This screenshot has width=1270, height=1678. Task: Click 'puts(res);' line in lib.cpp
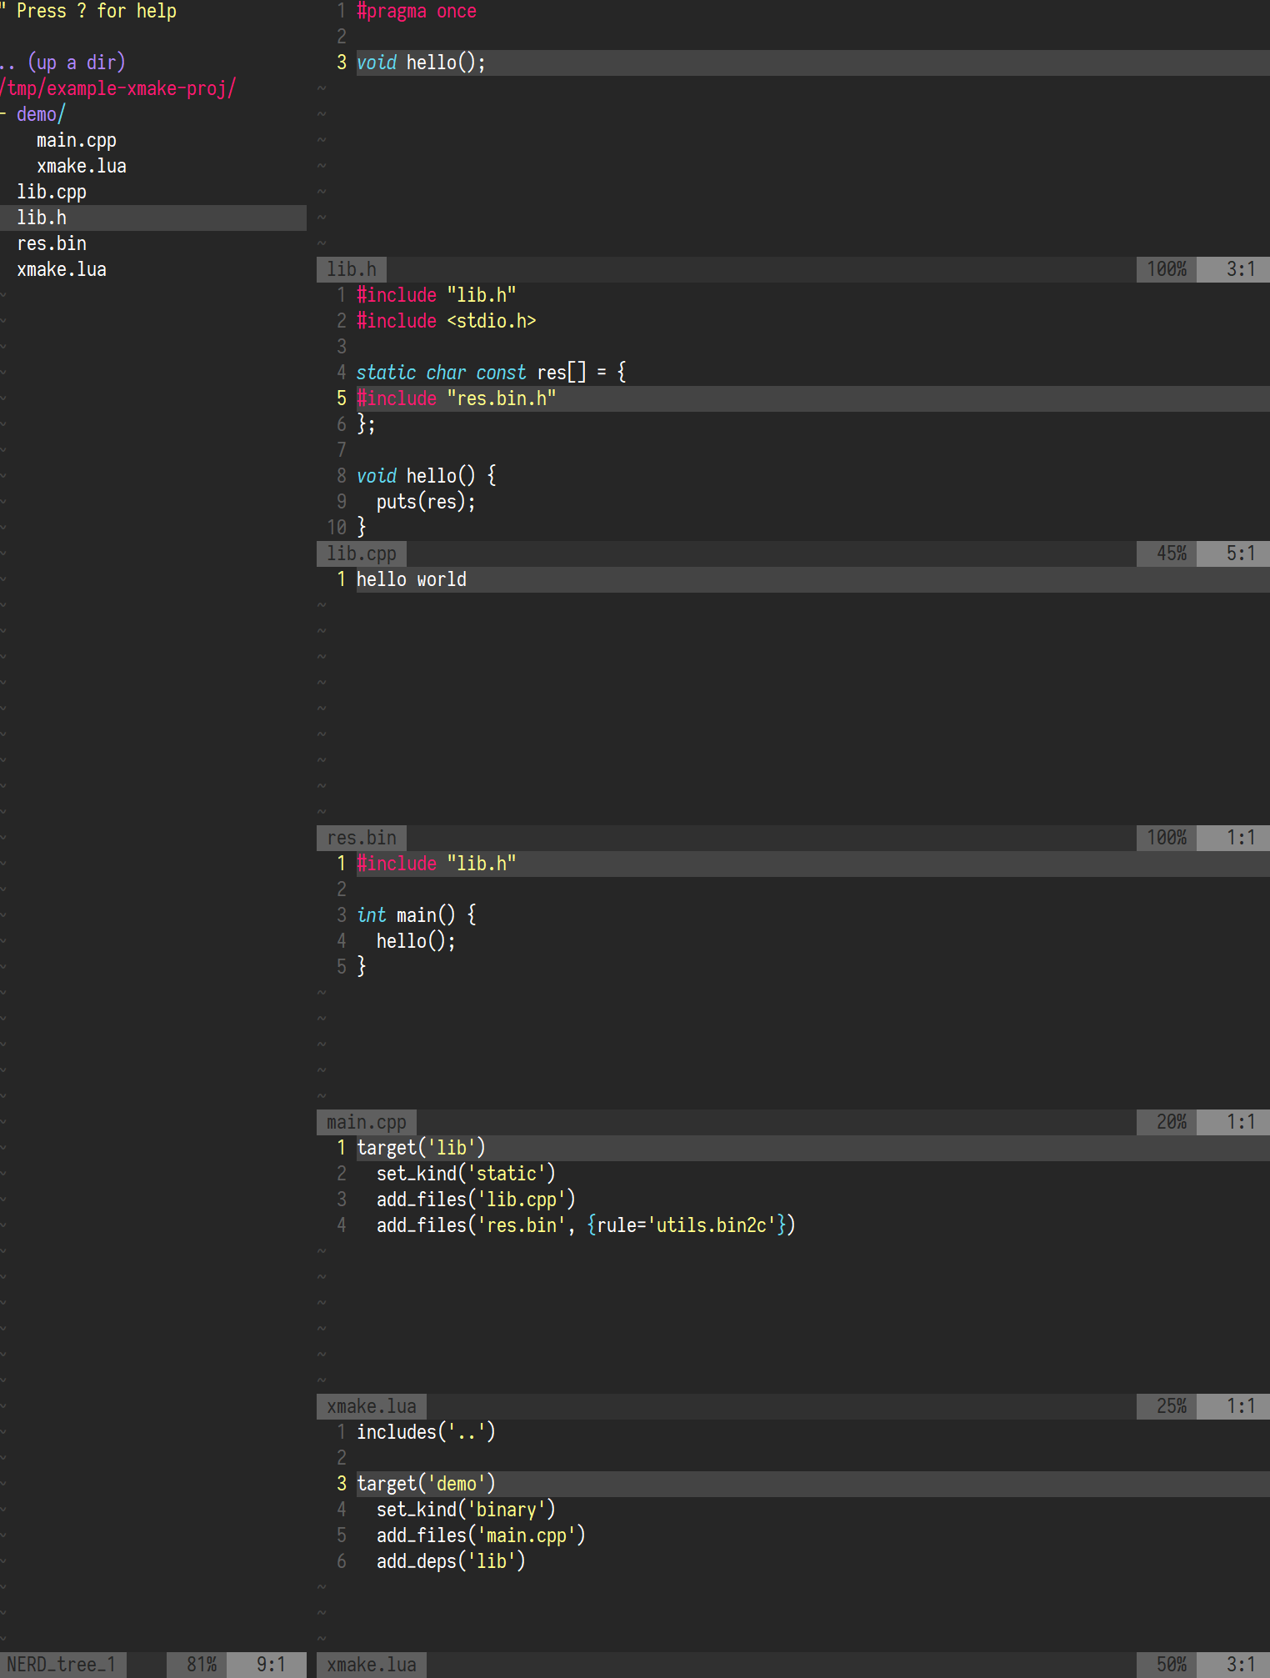(426, 502)
